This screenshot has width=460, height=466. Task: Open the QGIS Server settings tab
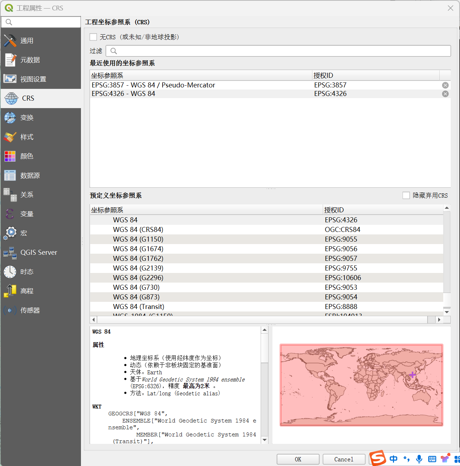(x=39, y=253)
